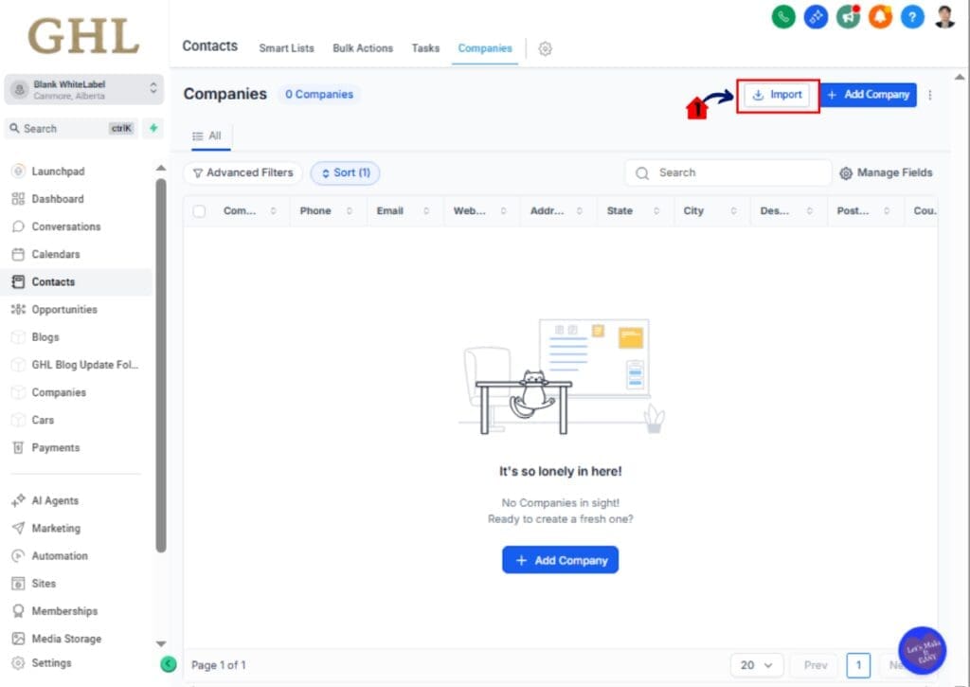Click the announcements megaphone icon
Viewport: 970px width, 687px height.
coord(848,16)
